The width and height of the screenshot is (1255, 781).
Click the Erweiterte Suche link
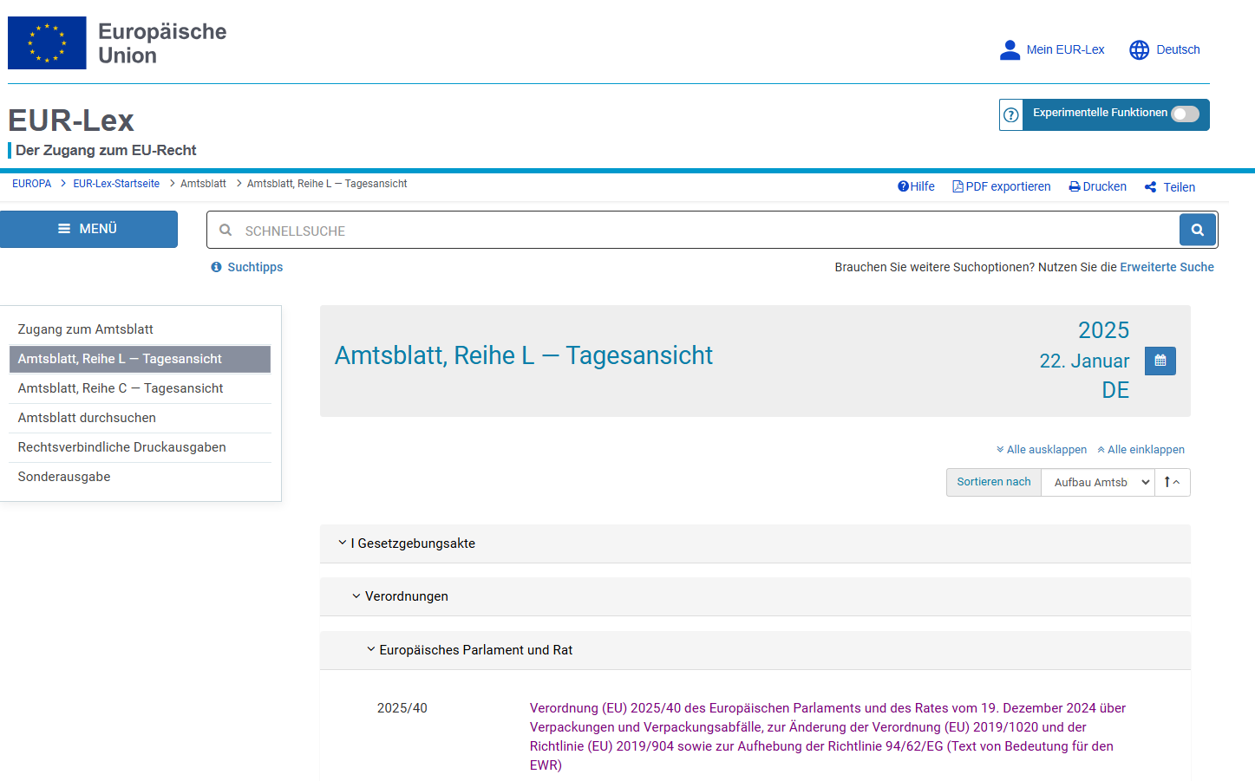1167,267
